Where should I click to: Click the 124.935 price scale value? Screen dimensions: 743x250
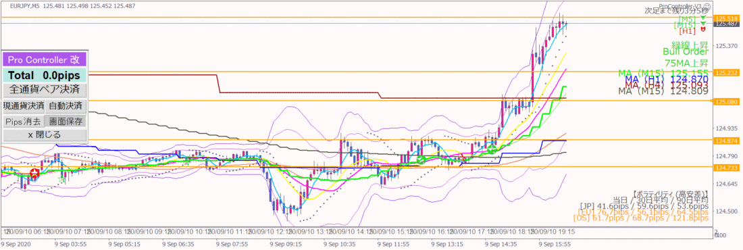click(726, 128)
